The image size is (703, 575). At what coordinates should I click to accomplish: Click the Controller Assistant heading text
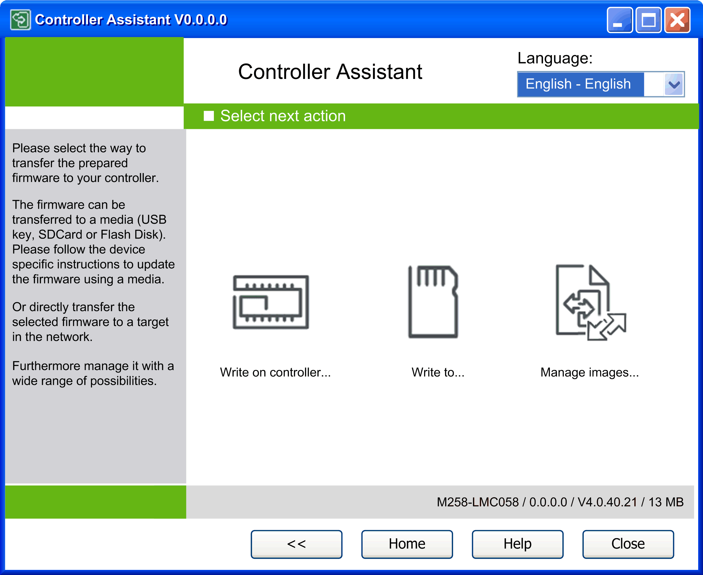click(x=330, y=72)
